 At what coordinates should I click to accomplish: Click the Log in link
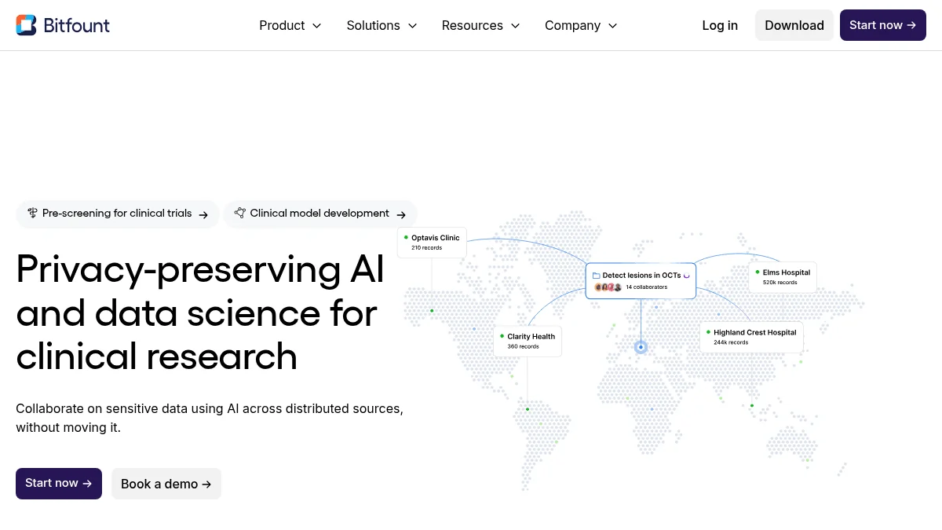[720, 25]
